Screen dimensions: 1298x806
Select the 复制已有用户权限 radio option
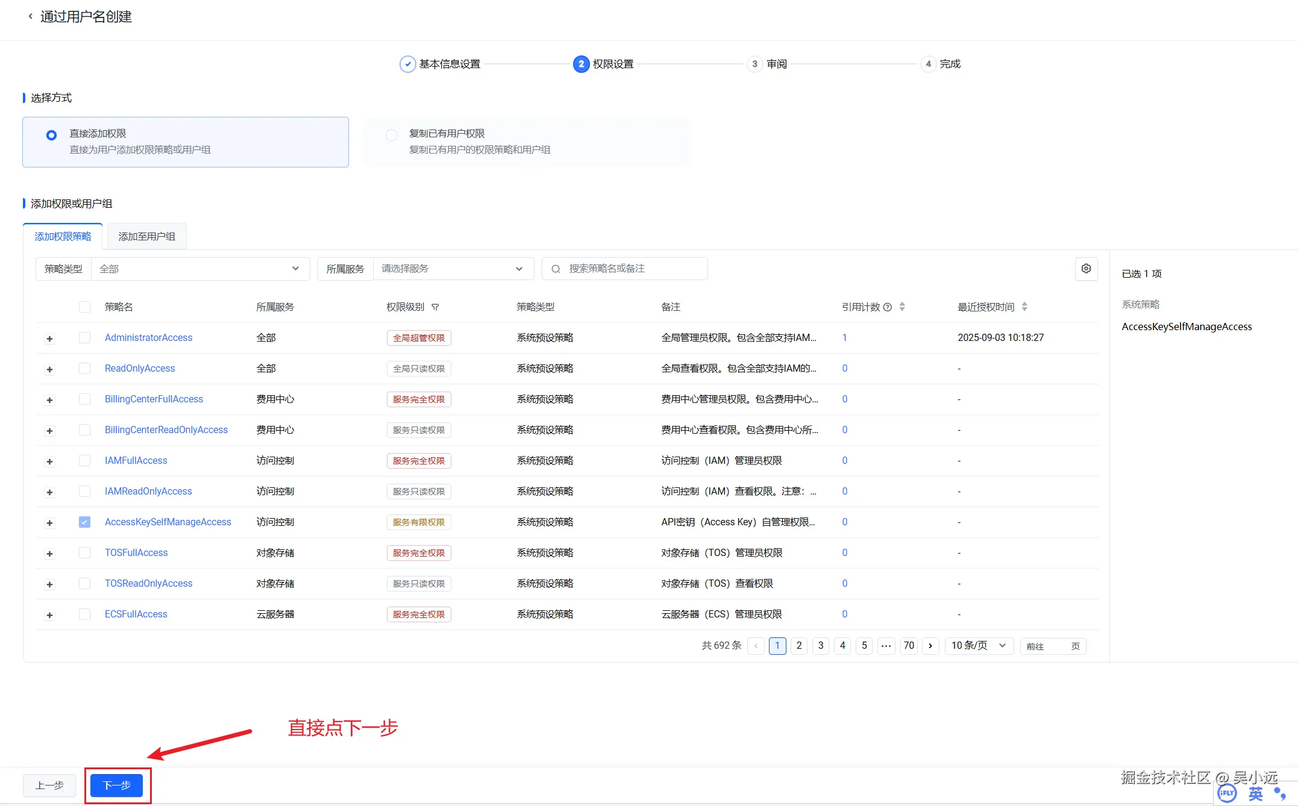click(x=392, y=135)
